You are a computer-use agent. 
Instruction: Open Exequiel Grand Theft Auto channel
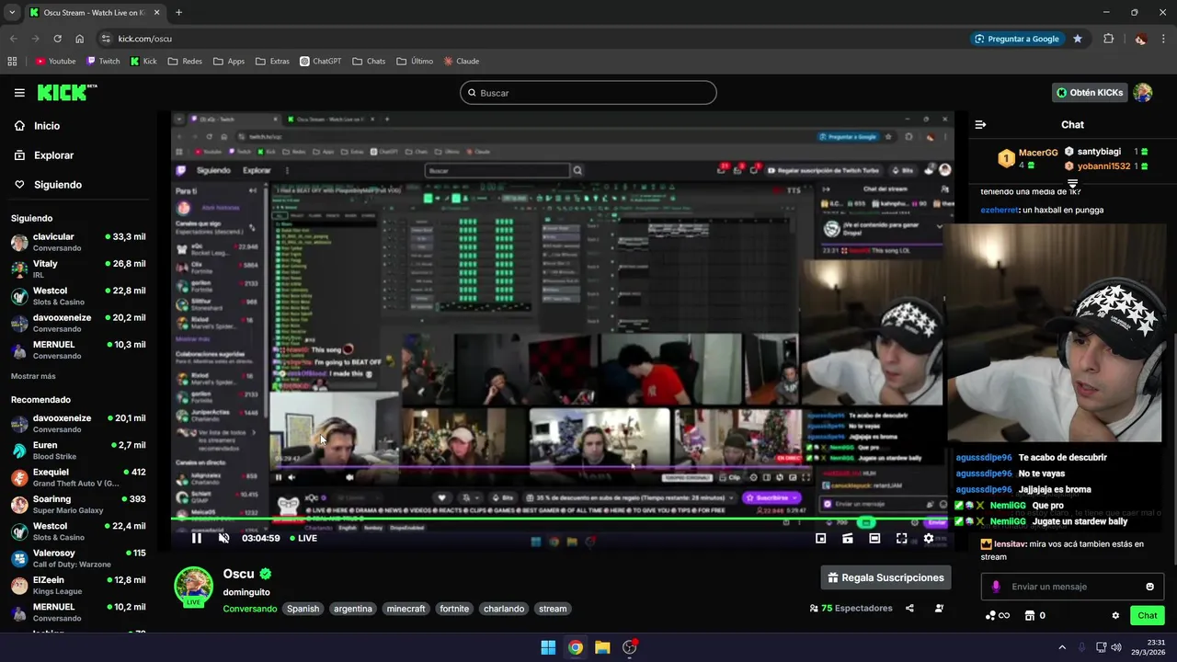pos(78,477)
